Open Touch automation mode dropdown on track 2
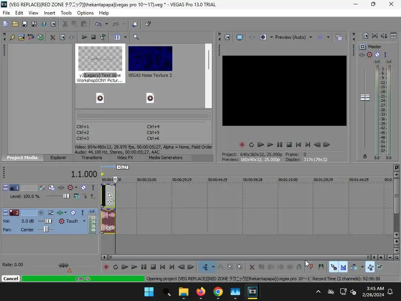401x301 pixels. coord(84,221)
